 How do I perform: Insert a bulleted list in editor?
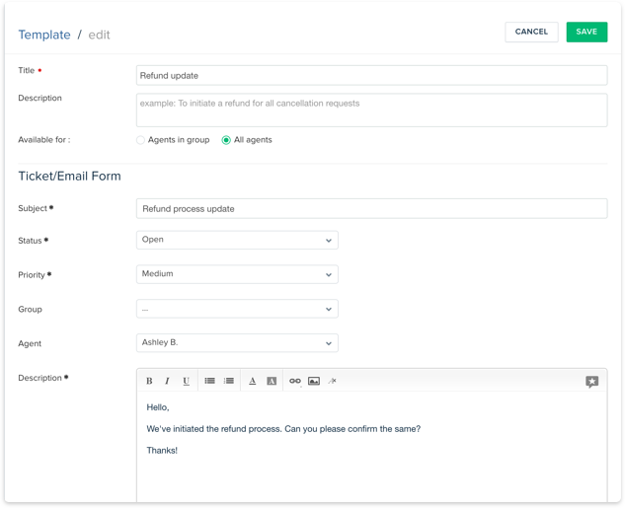pos(210,381)
